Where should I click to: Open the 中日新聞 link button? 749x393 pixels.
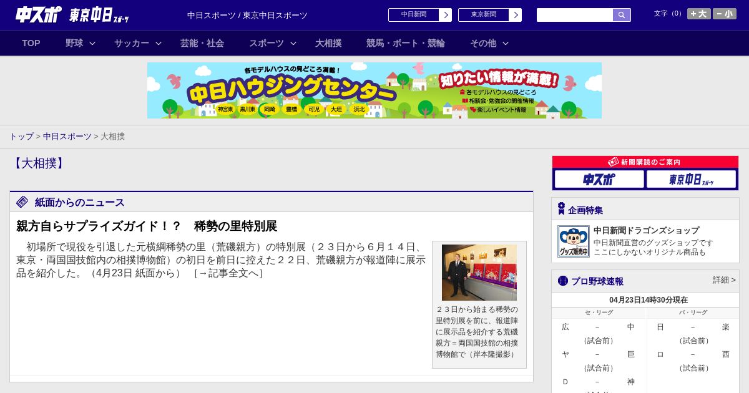coord(414,15)
